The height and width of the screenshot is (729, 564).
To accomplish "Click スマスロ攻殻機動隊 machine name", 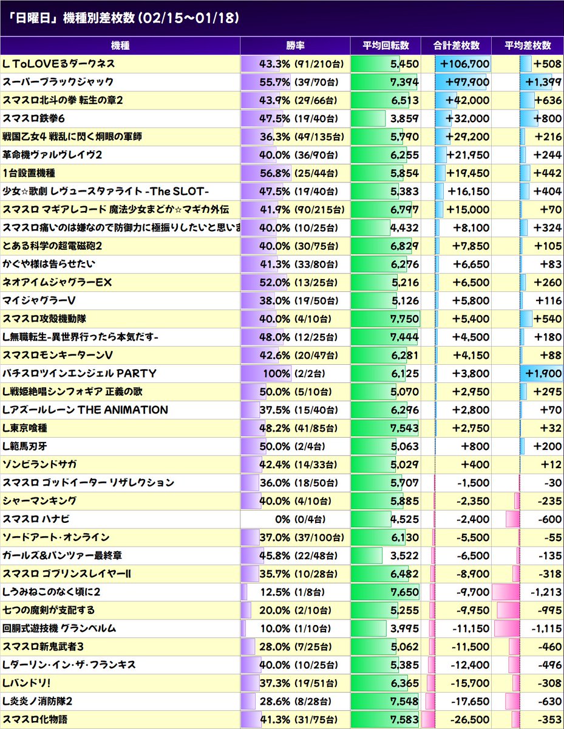I will (x=44, y=319).
